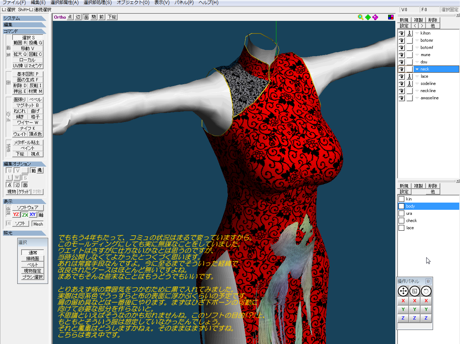The height and width of the screenshot is (344, 460).
Task: Click the move icon in operation panel
Action: (403, 291)
